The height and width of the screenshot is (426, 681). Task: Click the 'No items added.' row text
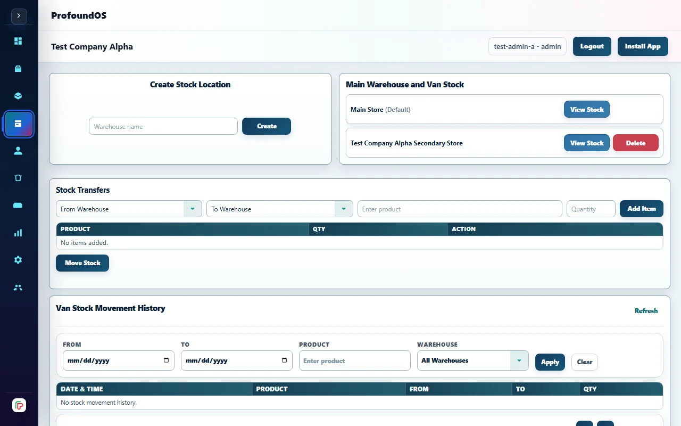click(84, 243)
